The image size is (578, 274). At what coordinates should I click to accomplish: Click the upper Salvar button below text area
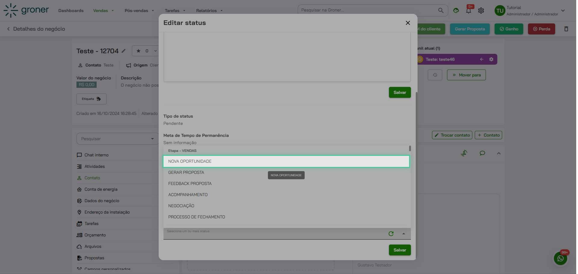pyautogui.click(x=399, y=92)
